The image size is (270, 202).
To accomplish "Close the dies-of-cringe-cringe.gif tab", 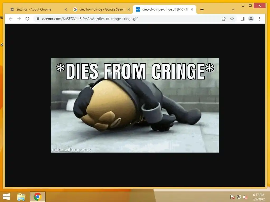I will [x=192, y=9].
